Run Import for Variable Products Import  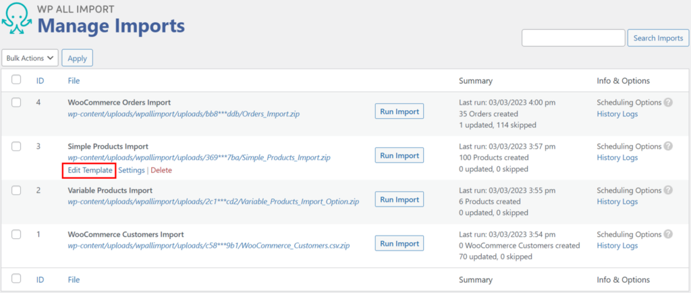399,200
